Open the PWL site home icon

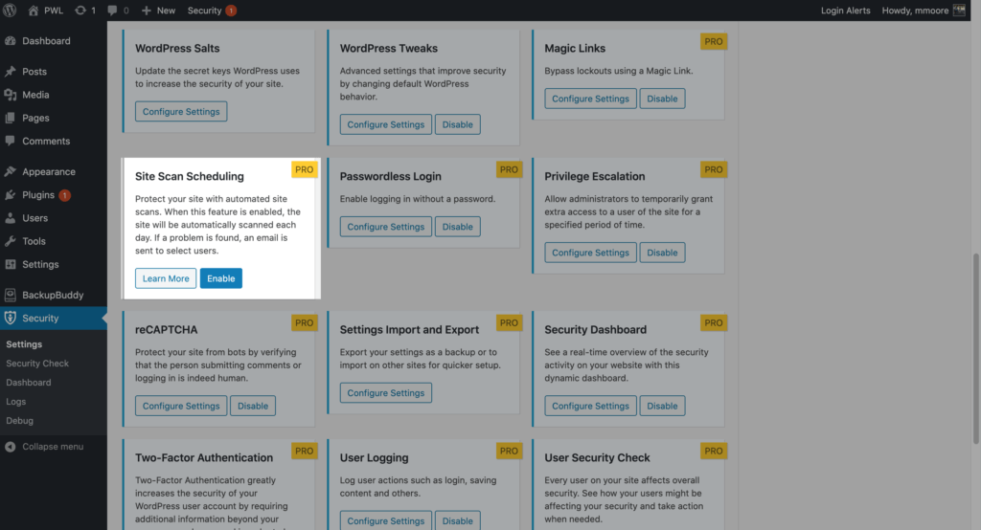tap(34, 11)
